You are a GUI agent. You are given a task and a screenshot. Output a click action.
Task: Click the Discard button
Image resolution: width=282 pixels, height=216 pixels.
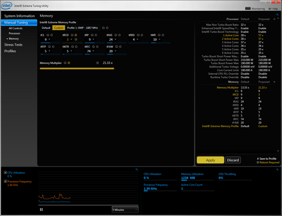point(233,160)
